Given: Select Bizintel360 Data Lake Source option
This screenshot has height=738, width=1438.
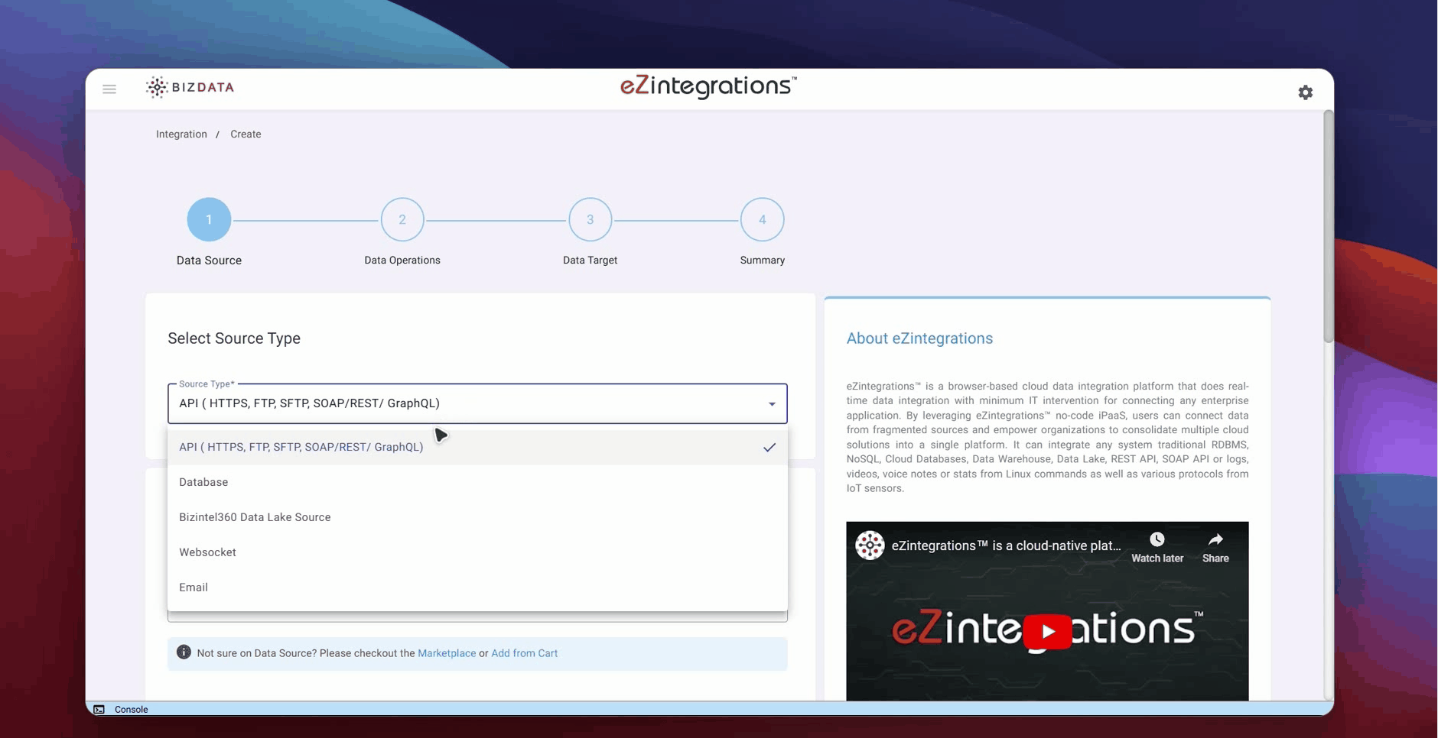Looking at the screenshot, I should pos(255,517).
